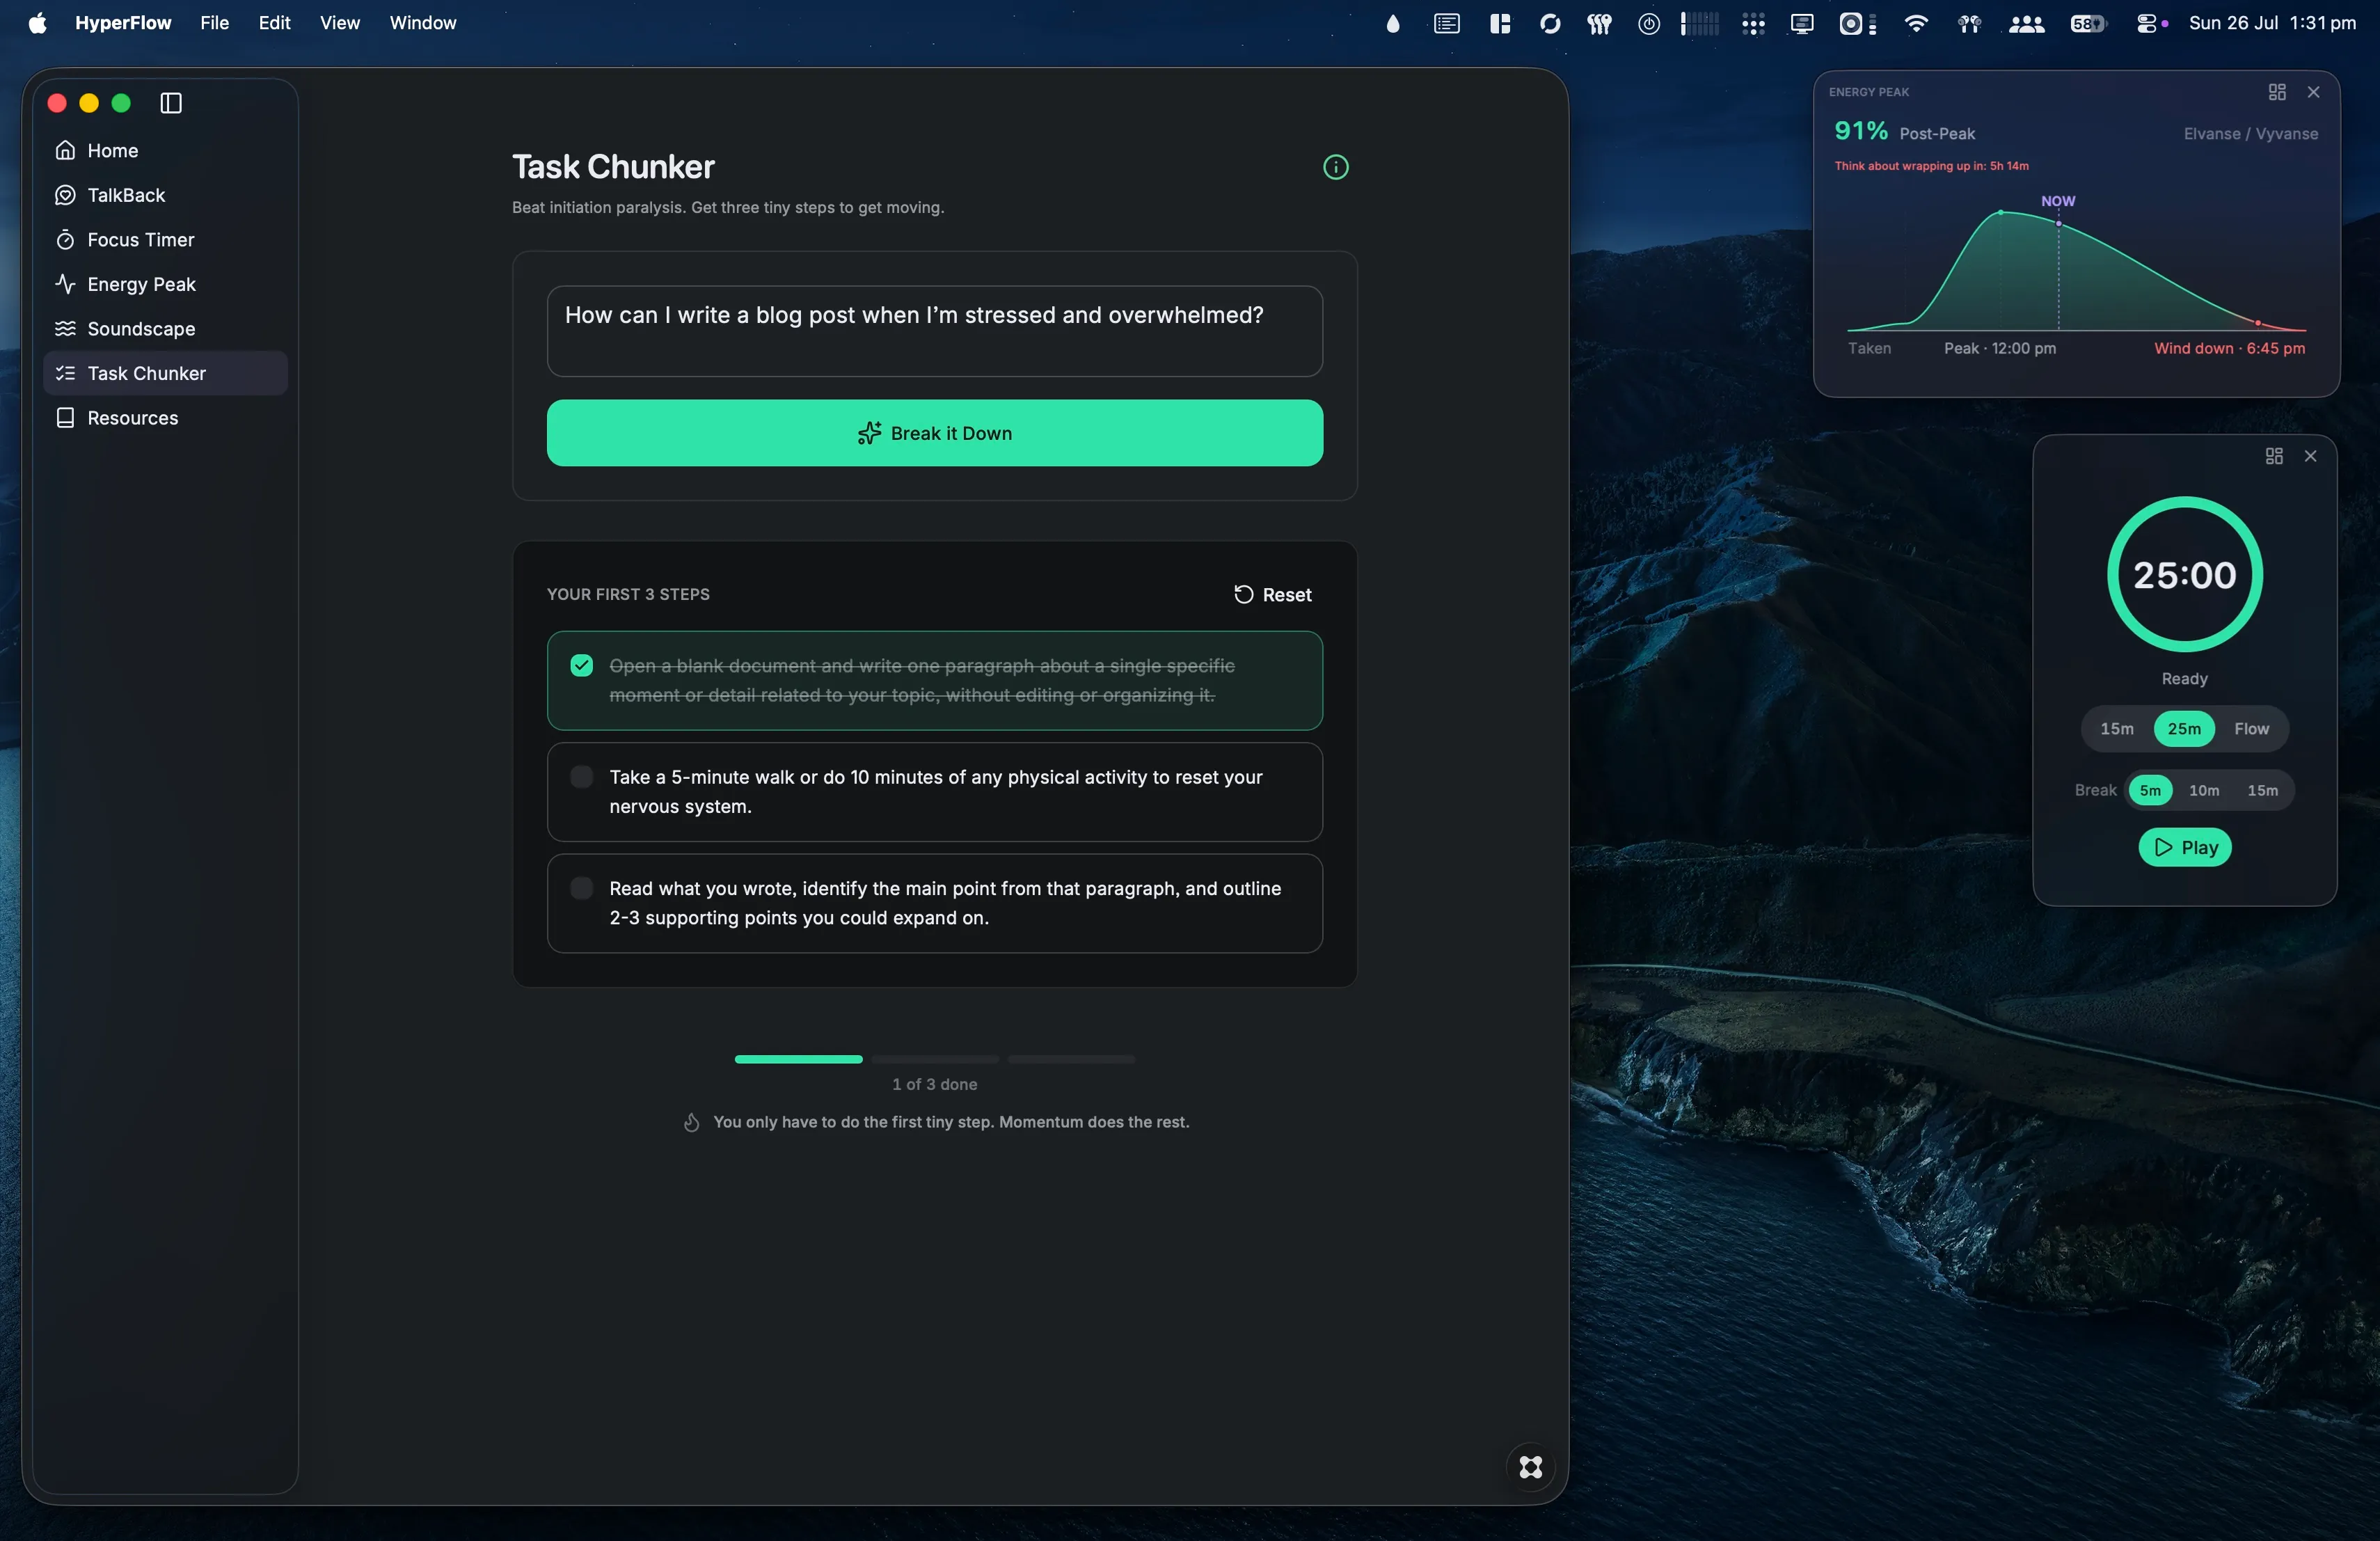Viewport: 2380px width, 1541px height.
Task: Select 5m break length
Action: (x=2149, y=790)
